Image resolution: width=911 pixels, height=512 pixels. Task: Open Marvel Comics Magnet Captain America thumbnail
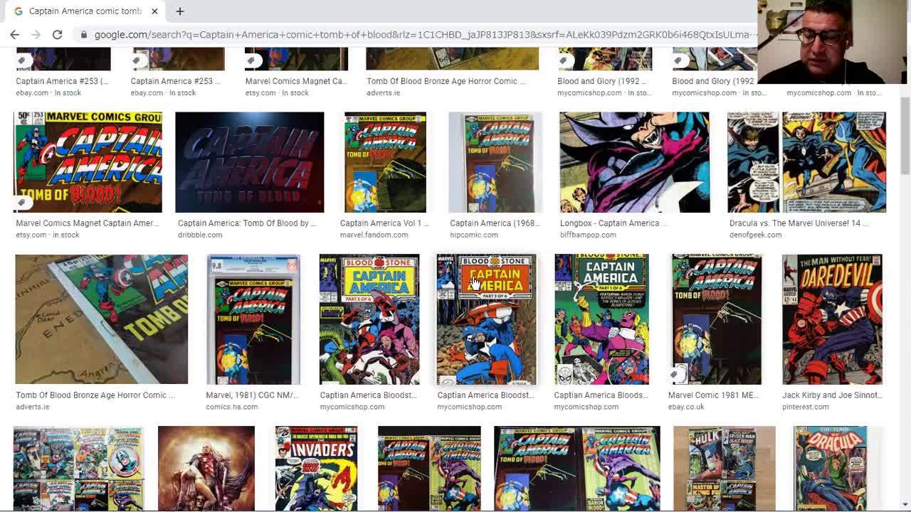pos(88,162)
